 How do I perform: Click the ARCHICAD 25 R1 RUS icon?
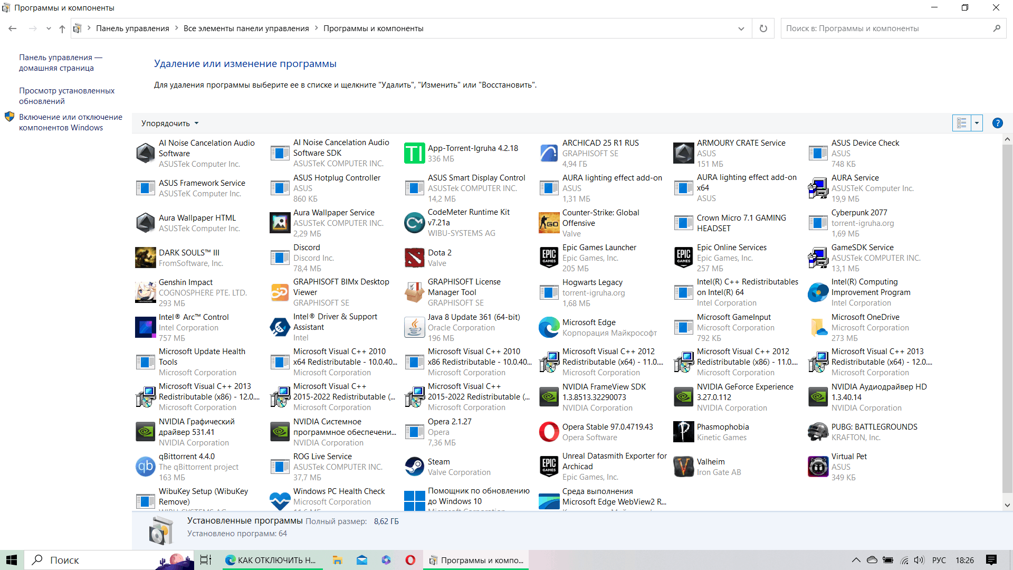coord(549,154)
